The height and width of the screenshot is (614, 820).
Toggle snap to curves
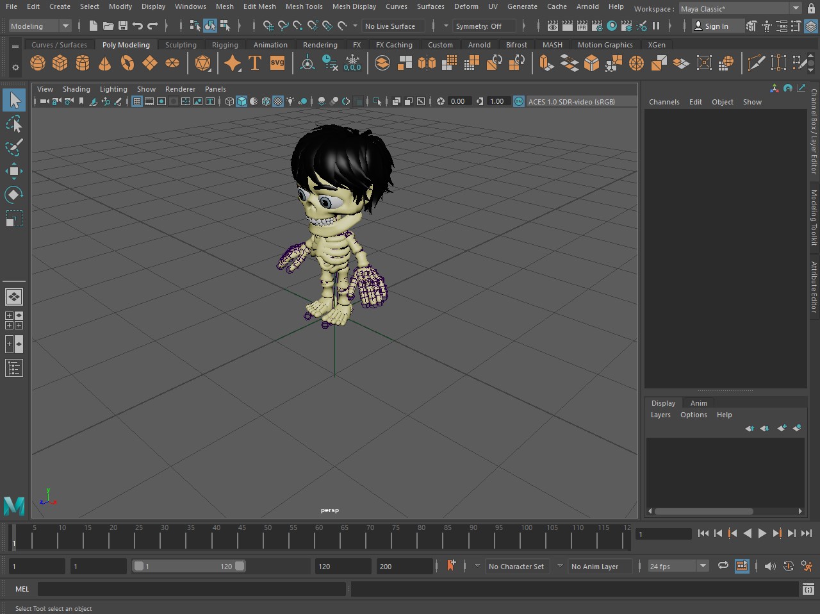point(283,26)
